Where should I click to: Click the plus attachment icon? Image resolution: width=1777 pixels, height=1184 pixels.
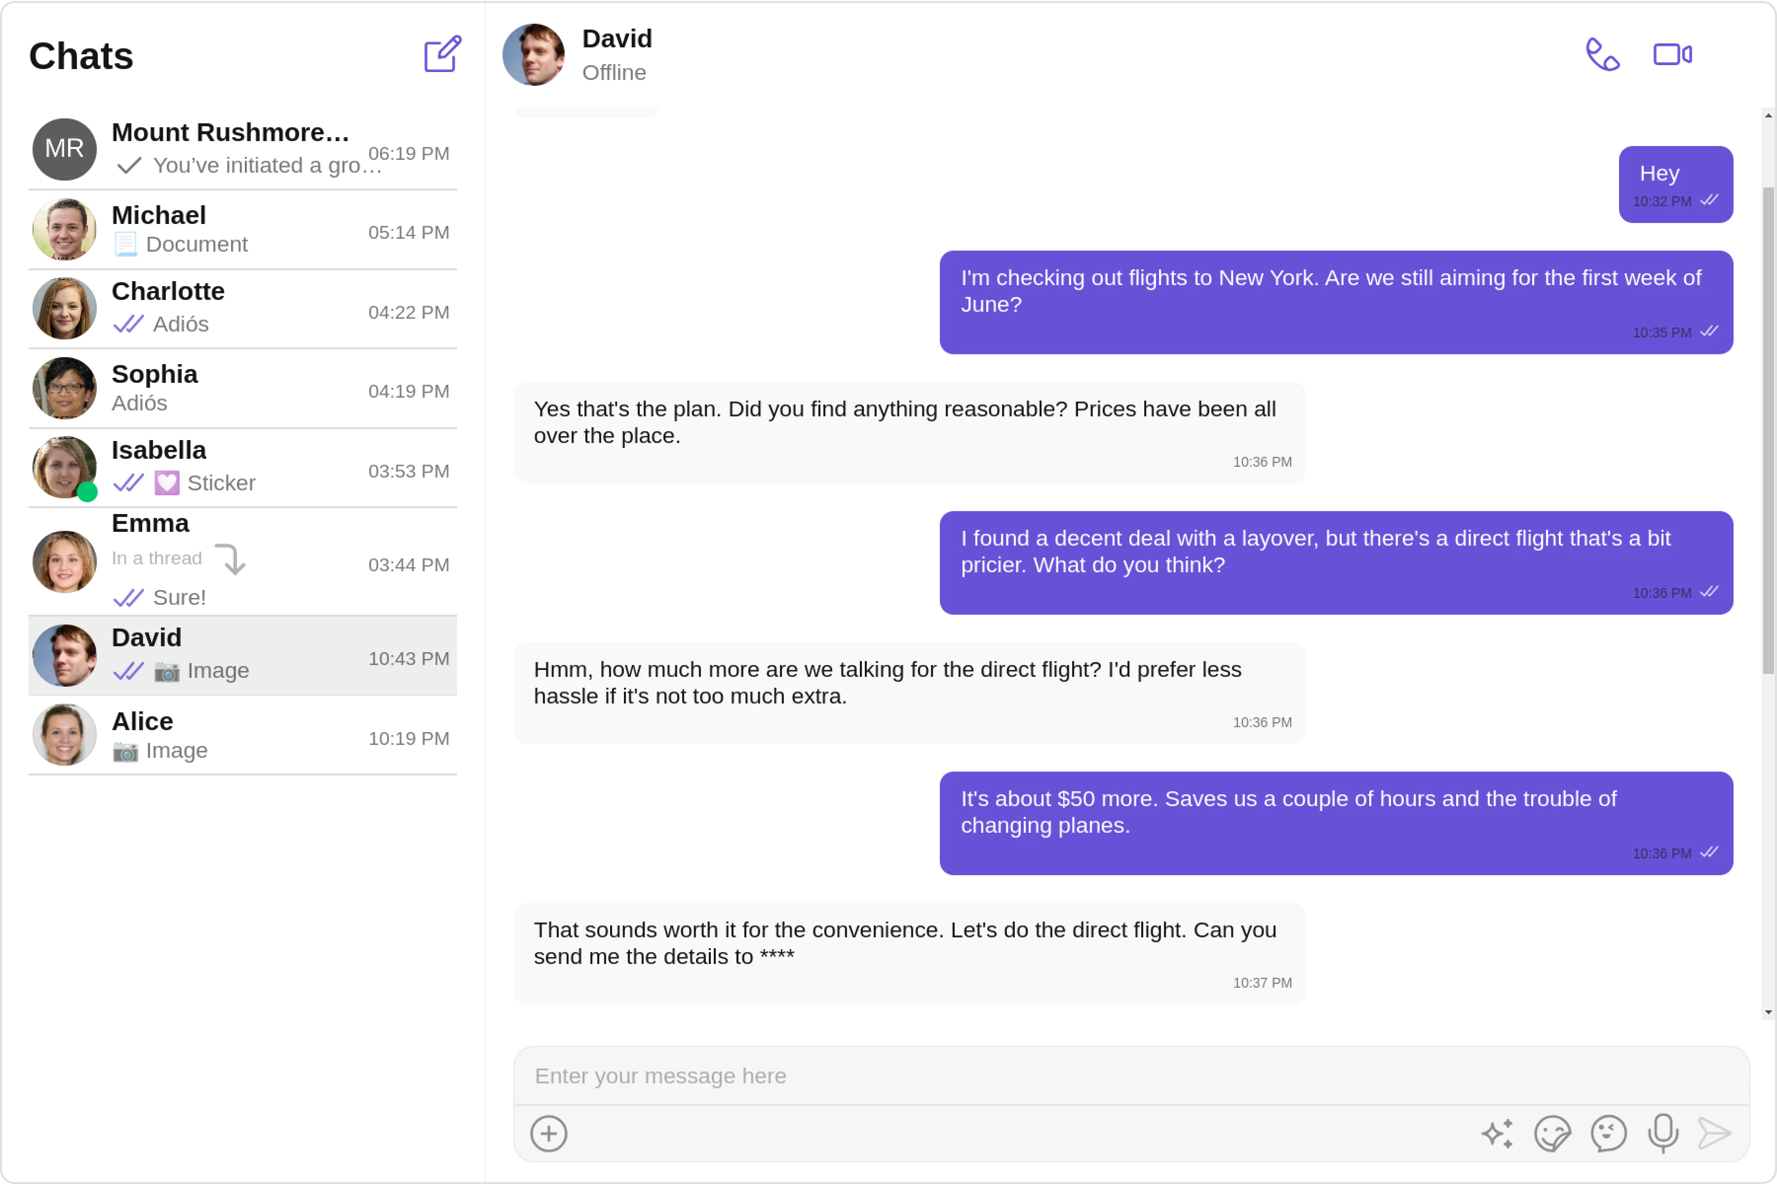click(x=548, y=1133)
